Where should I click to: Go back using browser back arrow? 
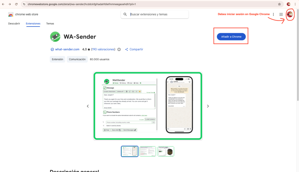pos(3,4)
